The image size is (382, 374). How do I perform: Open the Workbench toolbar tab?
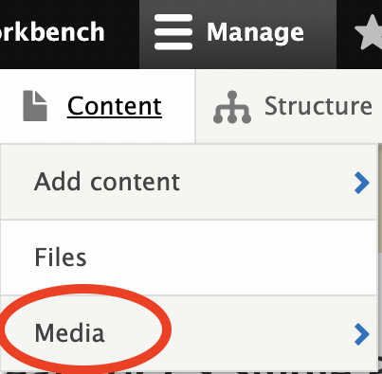52,32
